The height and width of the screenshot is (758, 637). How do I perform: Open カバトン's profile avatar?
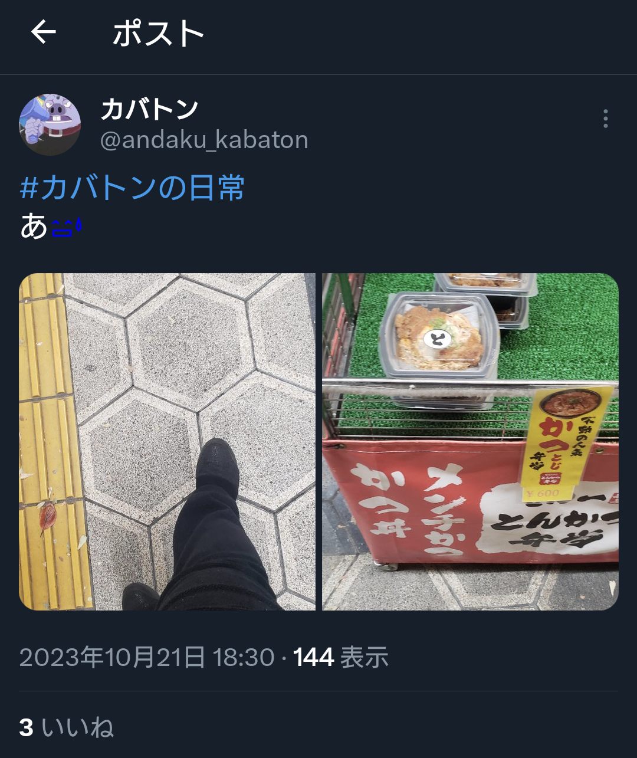tap(50, 124)
